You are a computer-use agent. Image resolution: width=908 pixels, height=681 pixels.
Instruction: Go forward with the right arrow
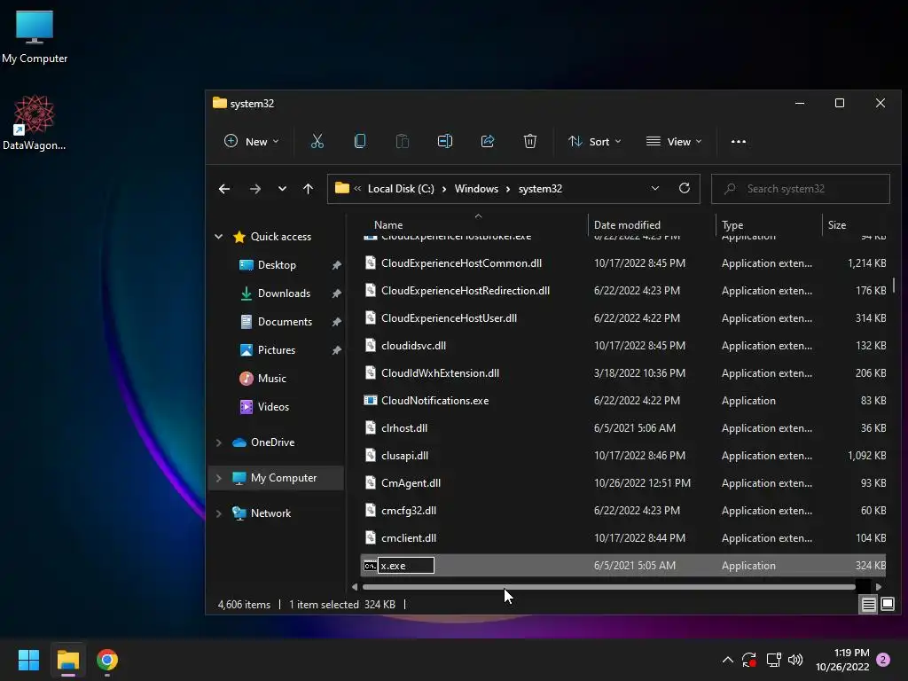[x=254, y=189]
